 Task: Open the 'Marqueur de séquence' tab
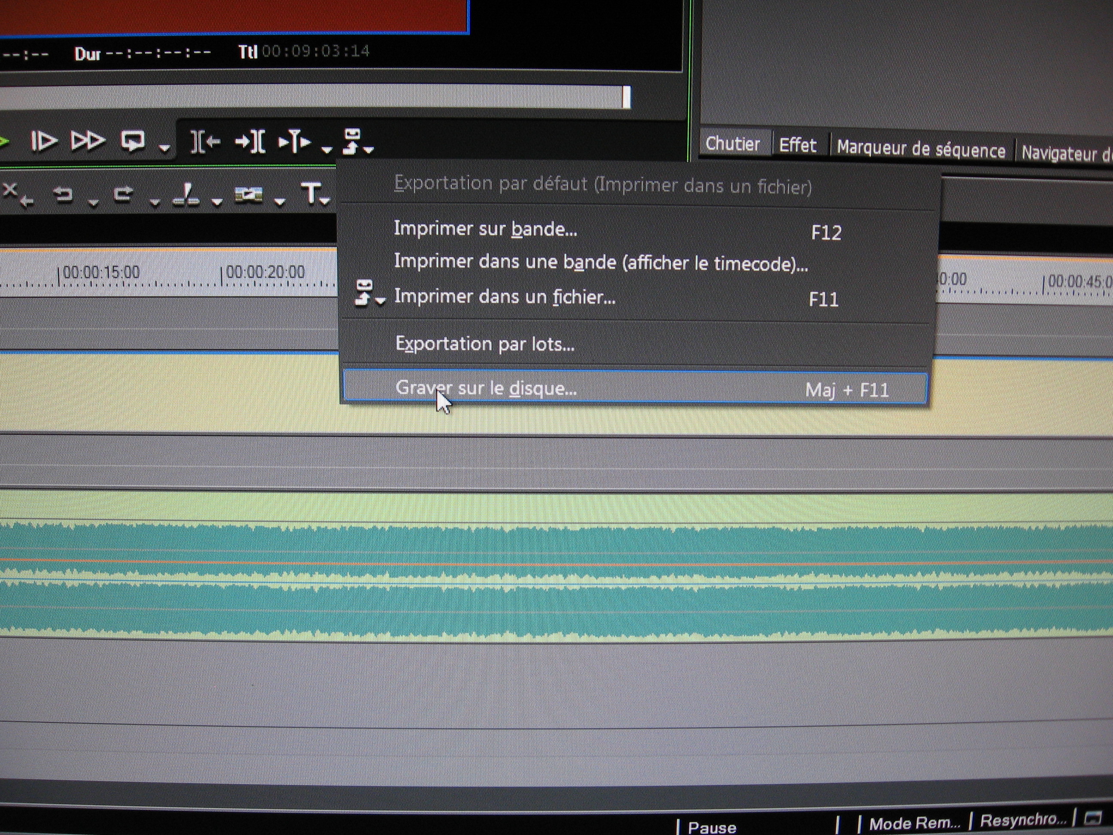coord(921,149)
